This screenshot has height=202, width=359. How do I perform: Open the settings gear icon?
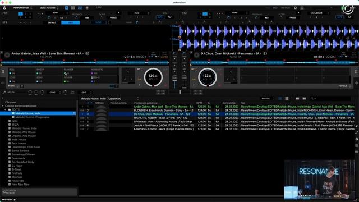click(x=296, y=8)
